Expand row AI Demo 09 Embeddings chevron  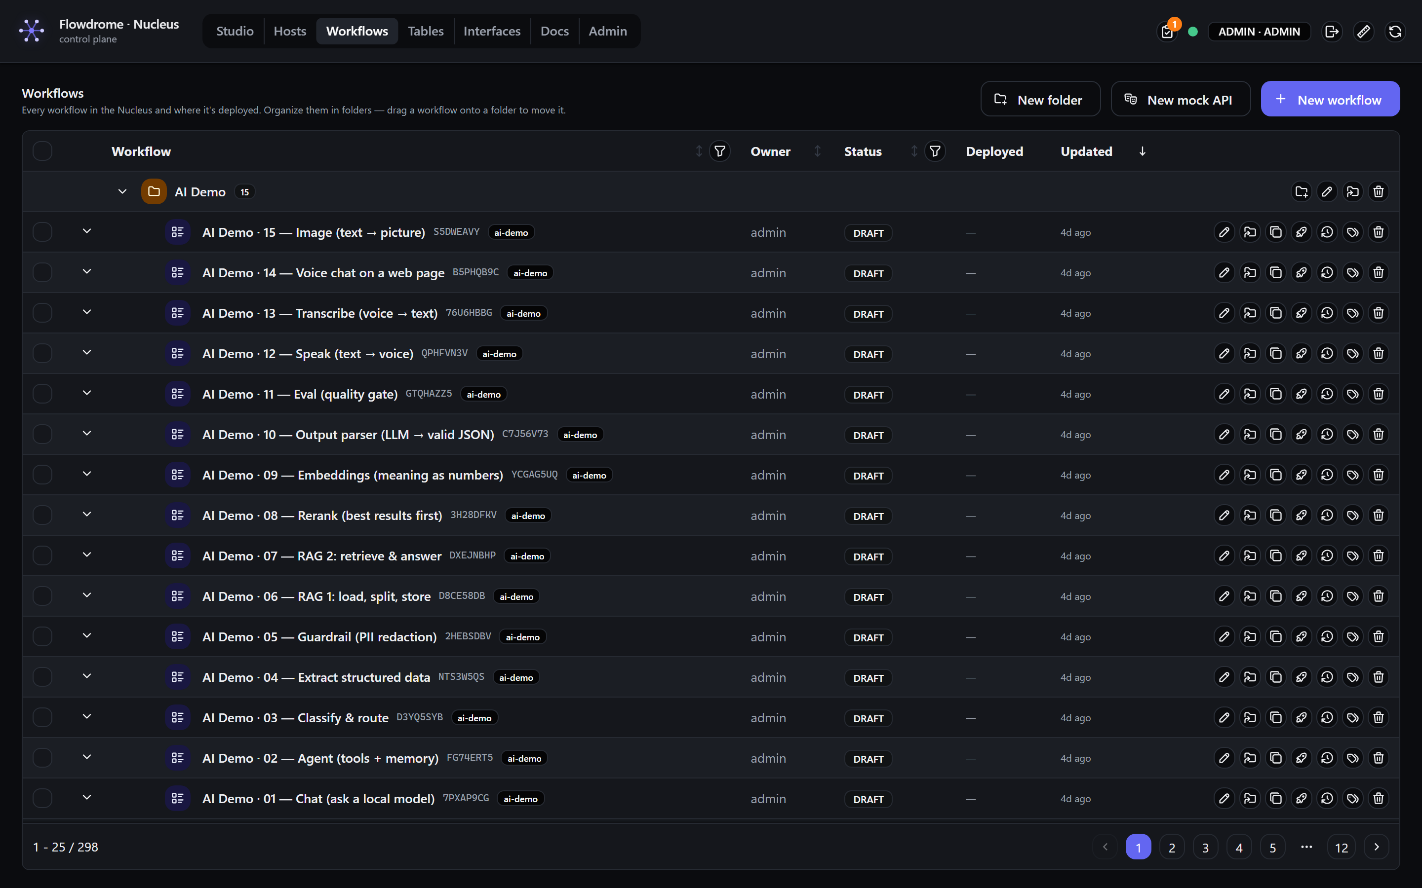pyautogui.click(x=87, y=474)
